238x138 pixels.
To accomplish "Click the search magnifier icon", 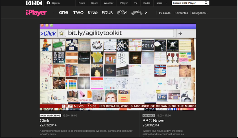I will click(206, 3).
